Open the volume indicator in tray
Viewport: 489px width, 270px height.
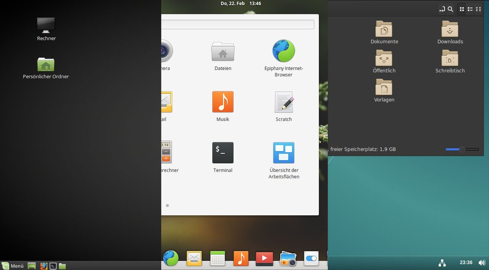(x=482, y=263)
